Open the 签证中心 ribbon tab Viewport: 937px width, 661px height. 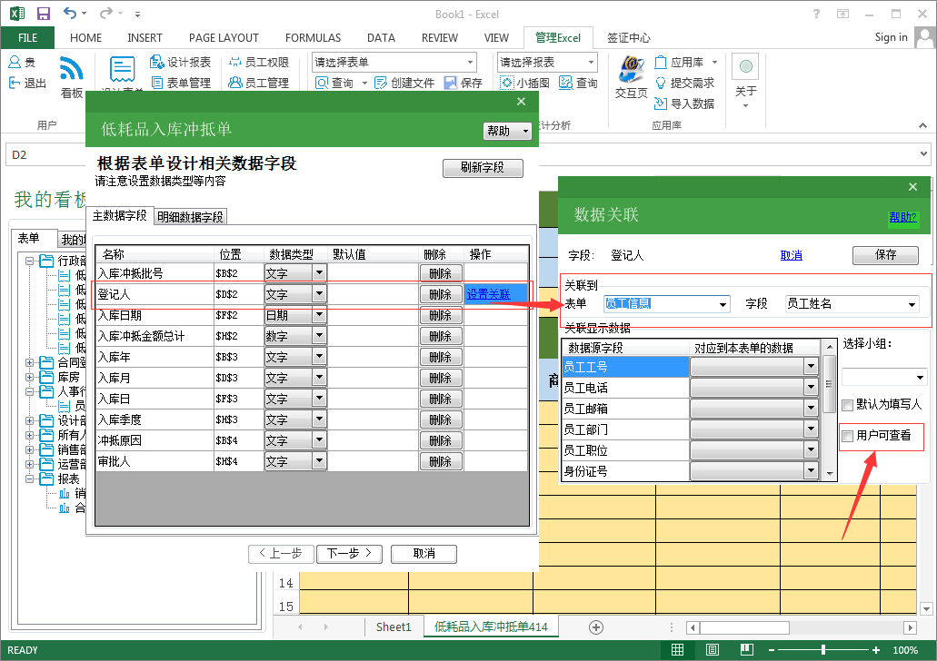point(629,37)
